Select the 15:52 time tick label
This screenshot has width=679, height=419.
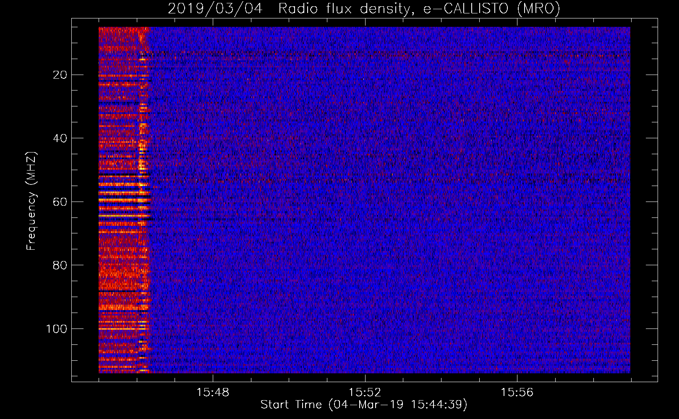[365, 393]
